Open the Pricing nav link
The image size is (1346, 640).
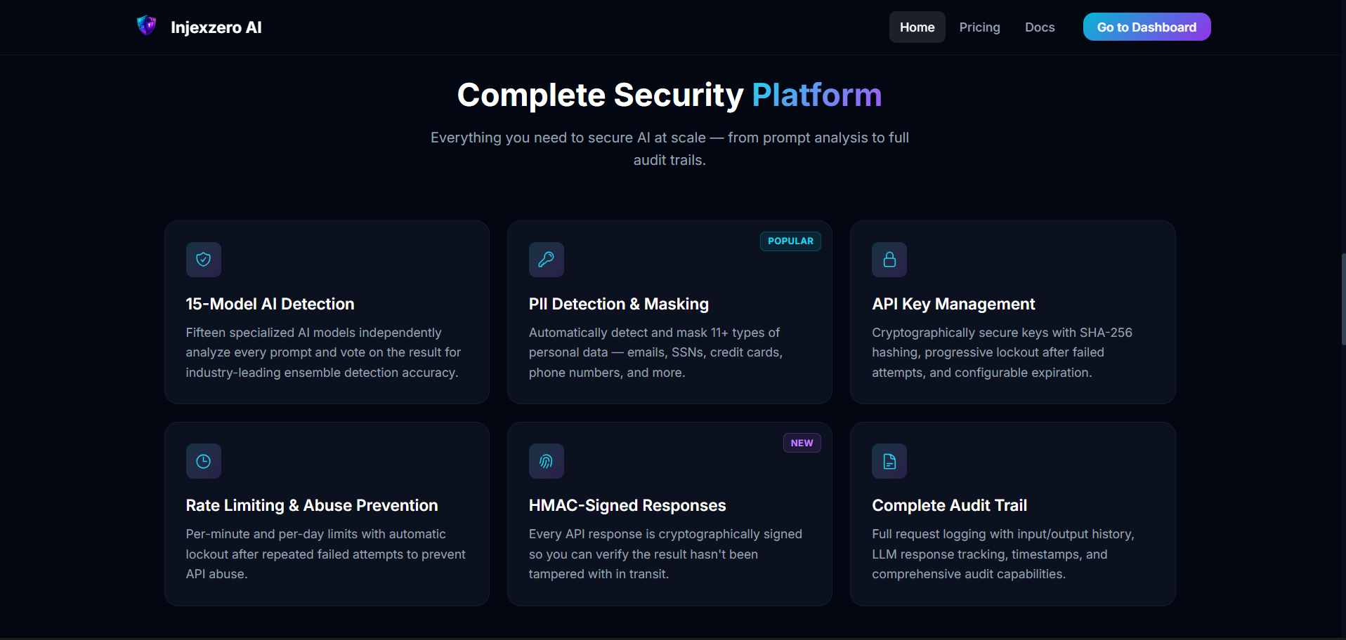pyautogui.click(x=980, y=27)
